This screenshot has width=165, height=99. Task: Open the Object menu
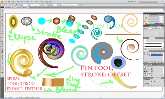coord(14,2)
